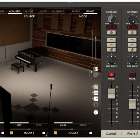Enable the low-cut filter on ROOM 1 channel
The height and width of the screenshot is (140, 140).
132,45
